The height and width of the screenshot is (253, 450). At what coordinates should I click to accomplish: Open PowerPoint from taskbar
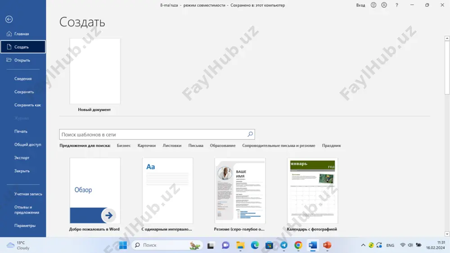tap(327, 245)
